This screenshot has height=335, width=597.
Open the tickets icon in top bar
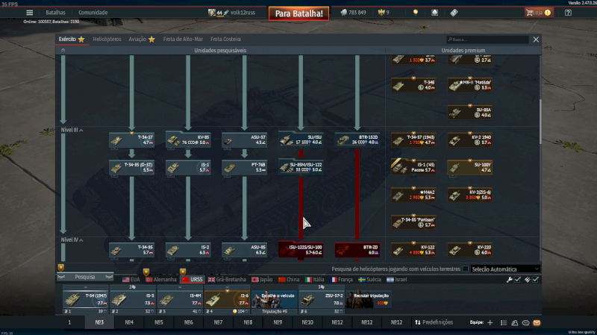click(454, 13)
